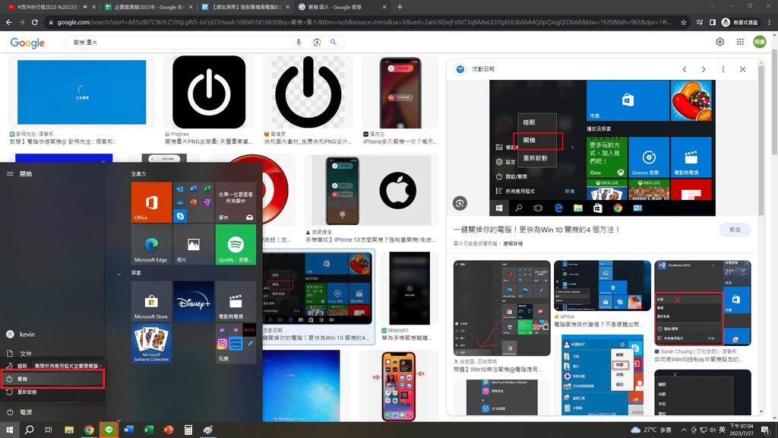Screen dimensions: 778x438
Task: Select 關機 Shut down in power menu
Action: 52,379
